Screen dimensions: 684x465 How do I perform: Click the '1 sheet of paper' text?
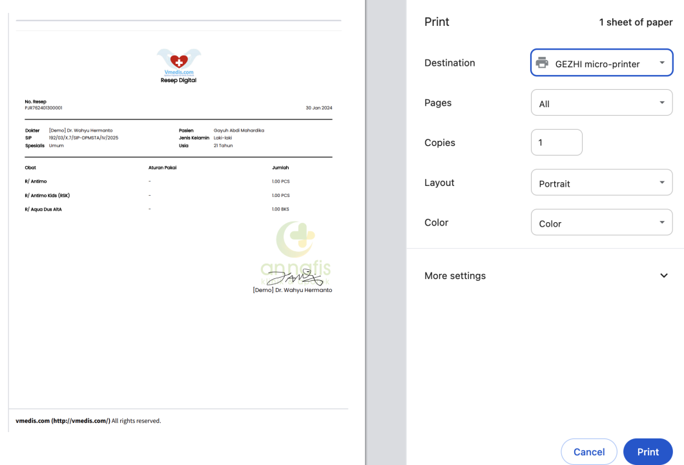point(636,22)
